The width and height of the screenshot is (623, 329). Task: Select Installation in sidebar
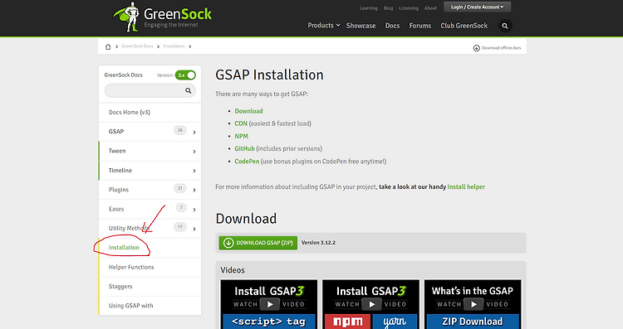click(x=124, y=248)
